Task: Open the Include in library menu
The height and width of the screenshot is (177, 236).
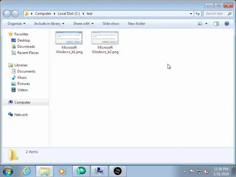Action: coord(49,24)
